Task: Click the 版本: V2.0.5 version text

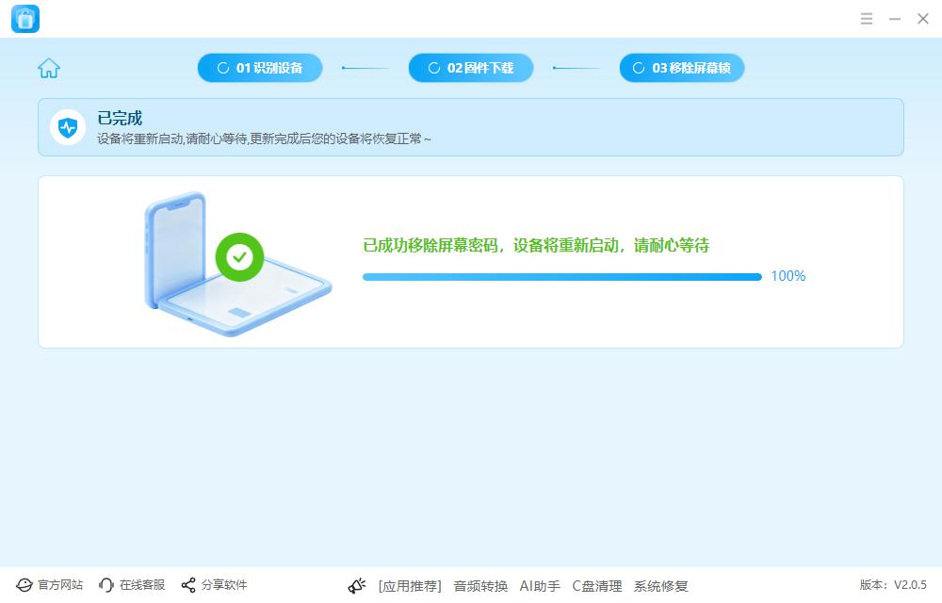Action: coord(893,585)
